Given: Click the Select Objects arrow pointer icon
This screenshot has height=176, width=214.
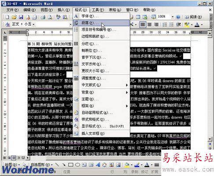Looking at the screenshot, I should point(24,165).
